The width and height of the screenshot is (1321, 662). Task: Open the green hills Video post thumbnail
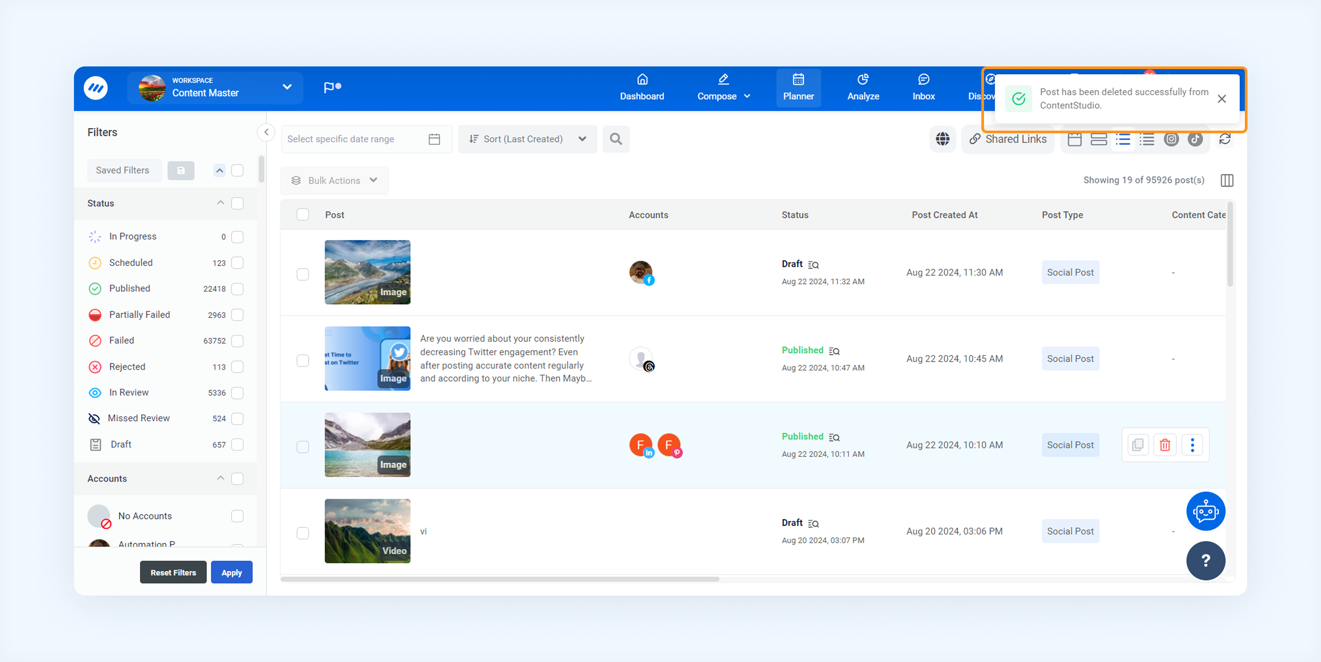[367, 531]
